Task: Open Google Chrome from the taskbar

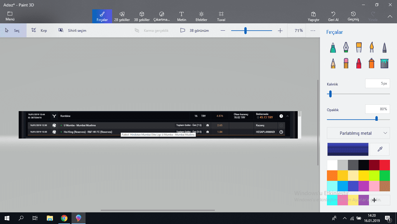Action: click(x=64, y=218)
